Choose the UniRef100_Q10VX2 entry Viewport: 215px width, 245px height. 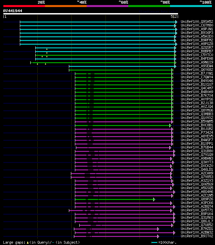point(197,118)
